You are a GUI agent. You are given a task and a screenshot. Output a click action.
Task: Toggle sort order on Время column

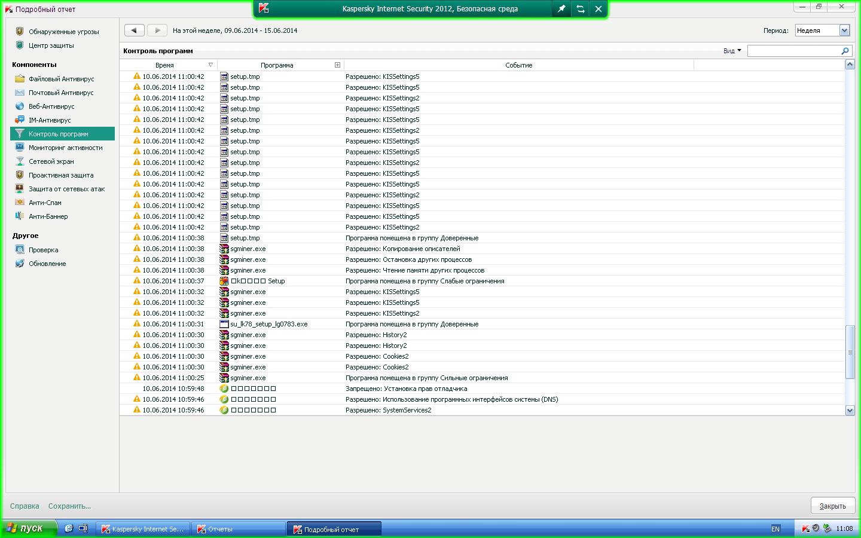click(x=210, y=65)
